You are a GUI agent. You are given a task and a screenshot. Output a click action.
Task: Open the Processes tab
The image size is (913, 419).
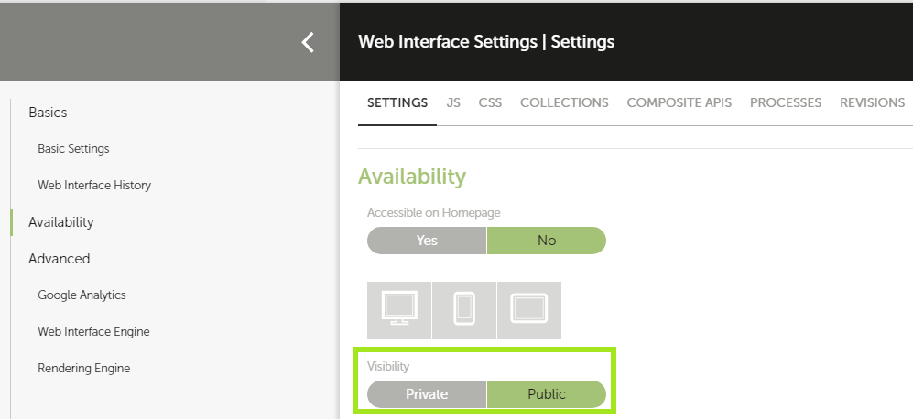(785, 102)
